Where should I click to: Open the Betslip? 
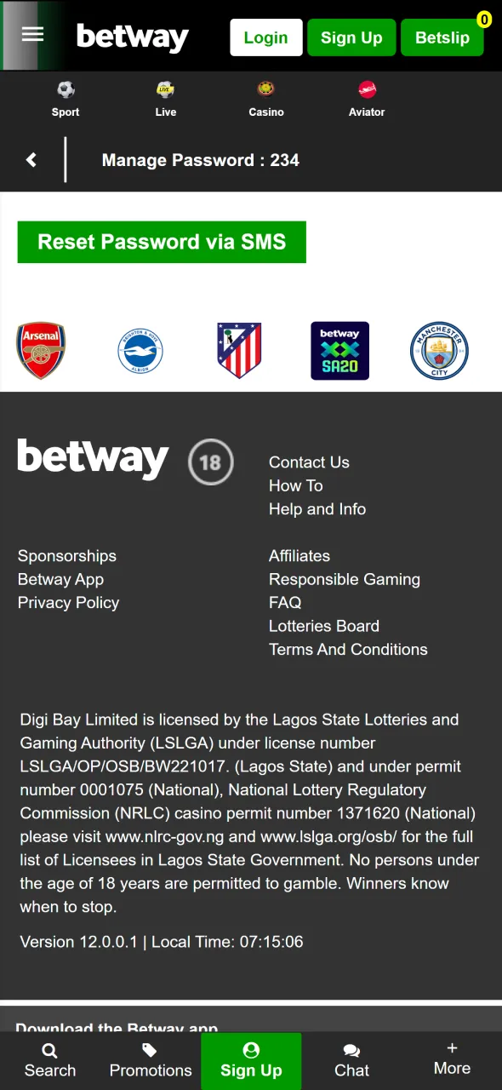(x=442, y=37)
